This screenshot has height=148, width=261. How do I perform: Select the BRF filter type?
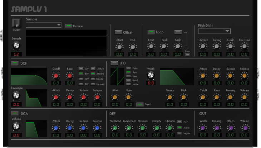81,84
